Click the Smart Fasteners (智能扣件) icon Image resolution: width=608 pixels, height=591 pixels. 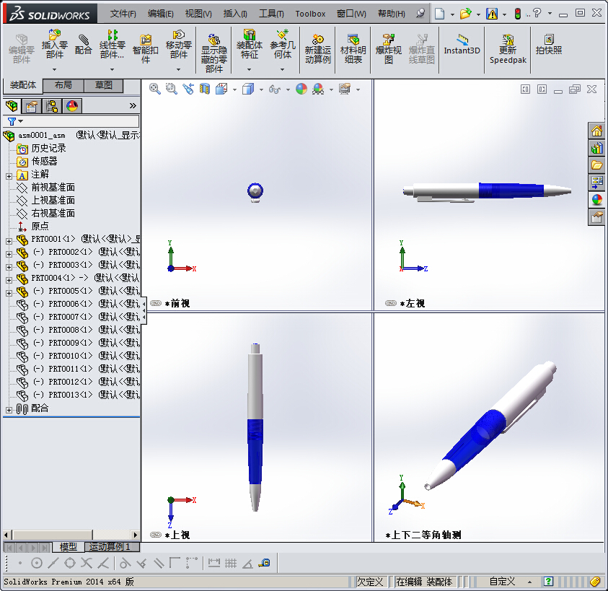point(146,48)
